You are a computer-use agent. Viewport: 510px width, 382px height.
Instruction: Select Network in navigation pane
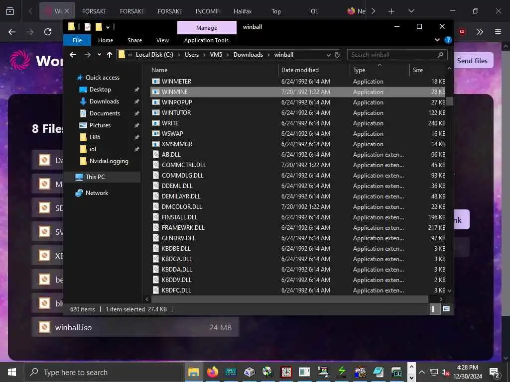97,193
